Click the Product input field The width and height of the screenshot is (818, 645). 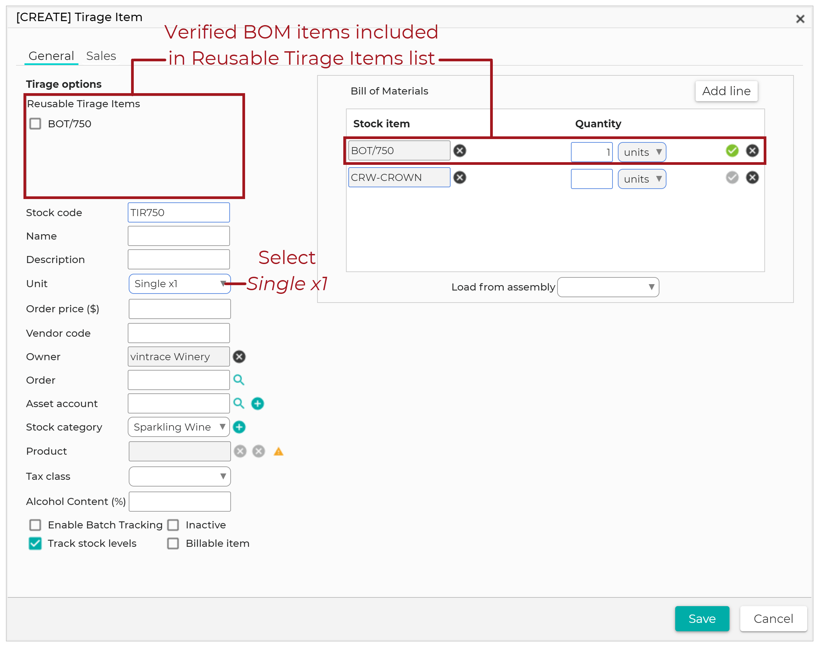pos(179,451)
